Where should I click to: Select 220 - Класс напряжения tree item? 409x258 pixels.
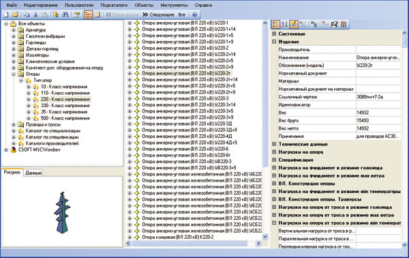click(x=65, y=99)
